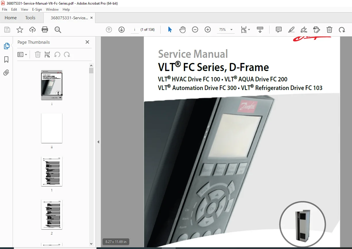Open thumbnails panel options dropdown
Viewport: 352px width, 249px height.
point(22,54)
